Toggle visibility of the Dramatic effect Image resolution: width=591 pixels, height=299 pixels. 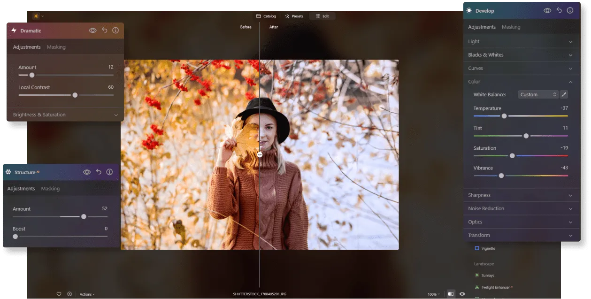(x=93, y=31)
